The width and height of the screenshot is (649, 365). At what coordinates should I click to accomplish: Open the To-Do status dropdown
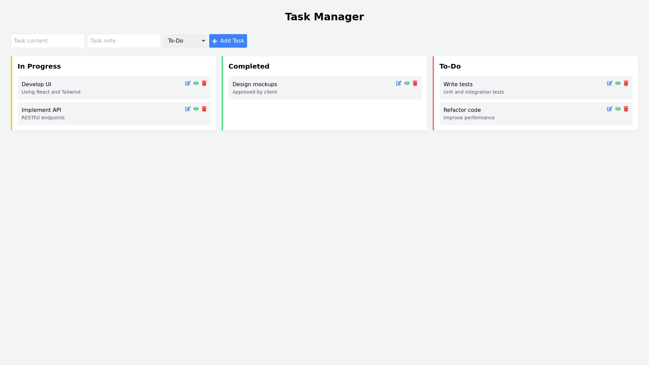click(x=185, y=41)
